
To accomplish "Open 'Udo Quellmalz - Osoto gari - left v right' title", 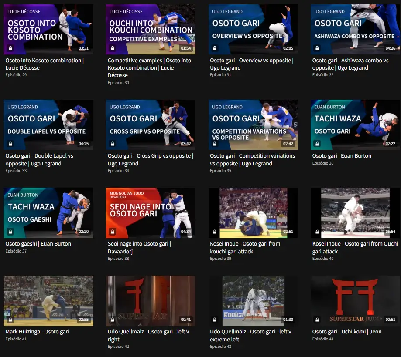I will pos(148,335).
